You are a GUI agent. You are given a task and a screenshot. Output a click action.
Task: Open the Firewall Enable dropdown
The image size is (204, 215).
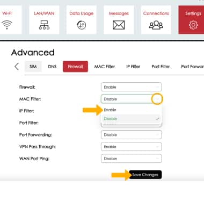click(x=132, y=87)
